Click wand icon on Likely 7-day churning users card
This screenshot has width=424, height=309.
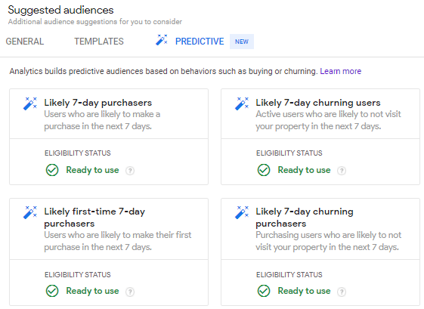[x=242, y=104]
